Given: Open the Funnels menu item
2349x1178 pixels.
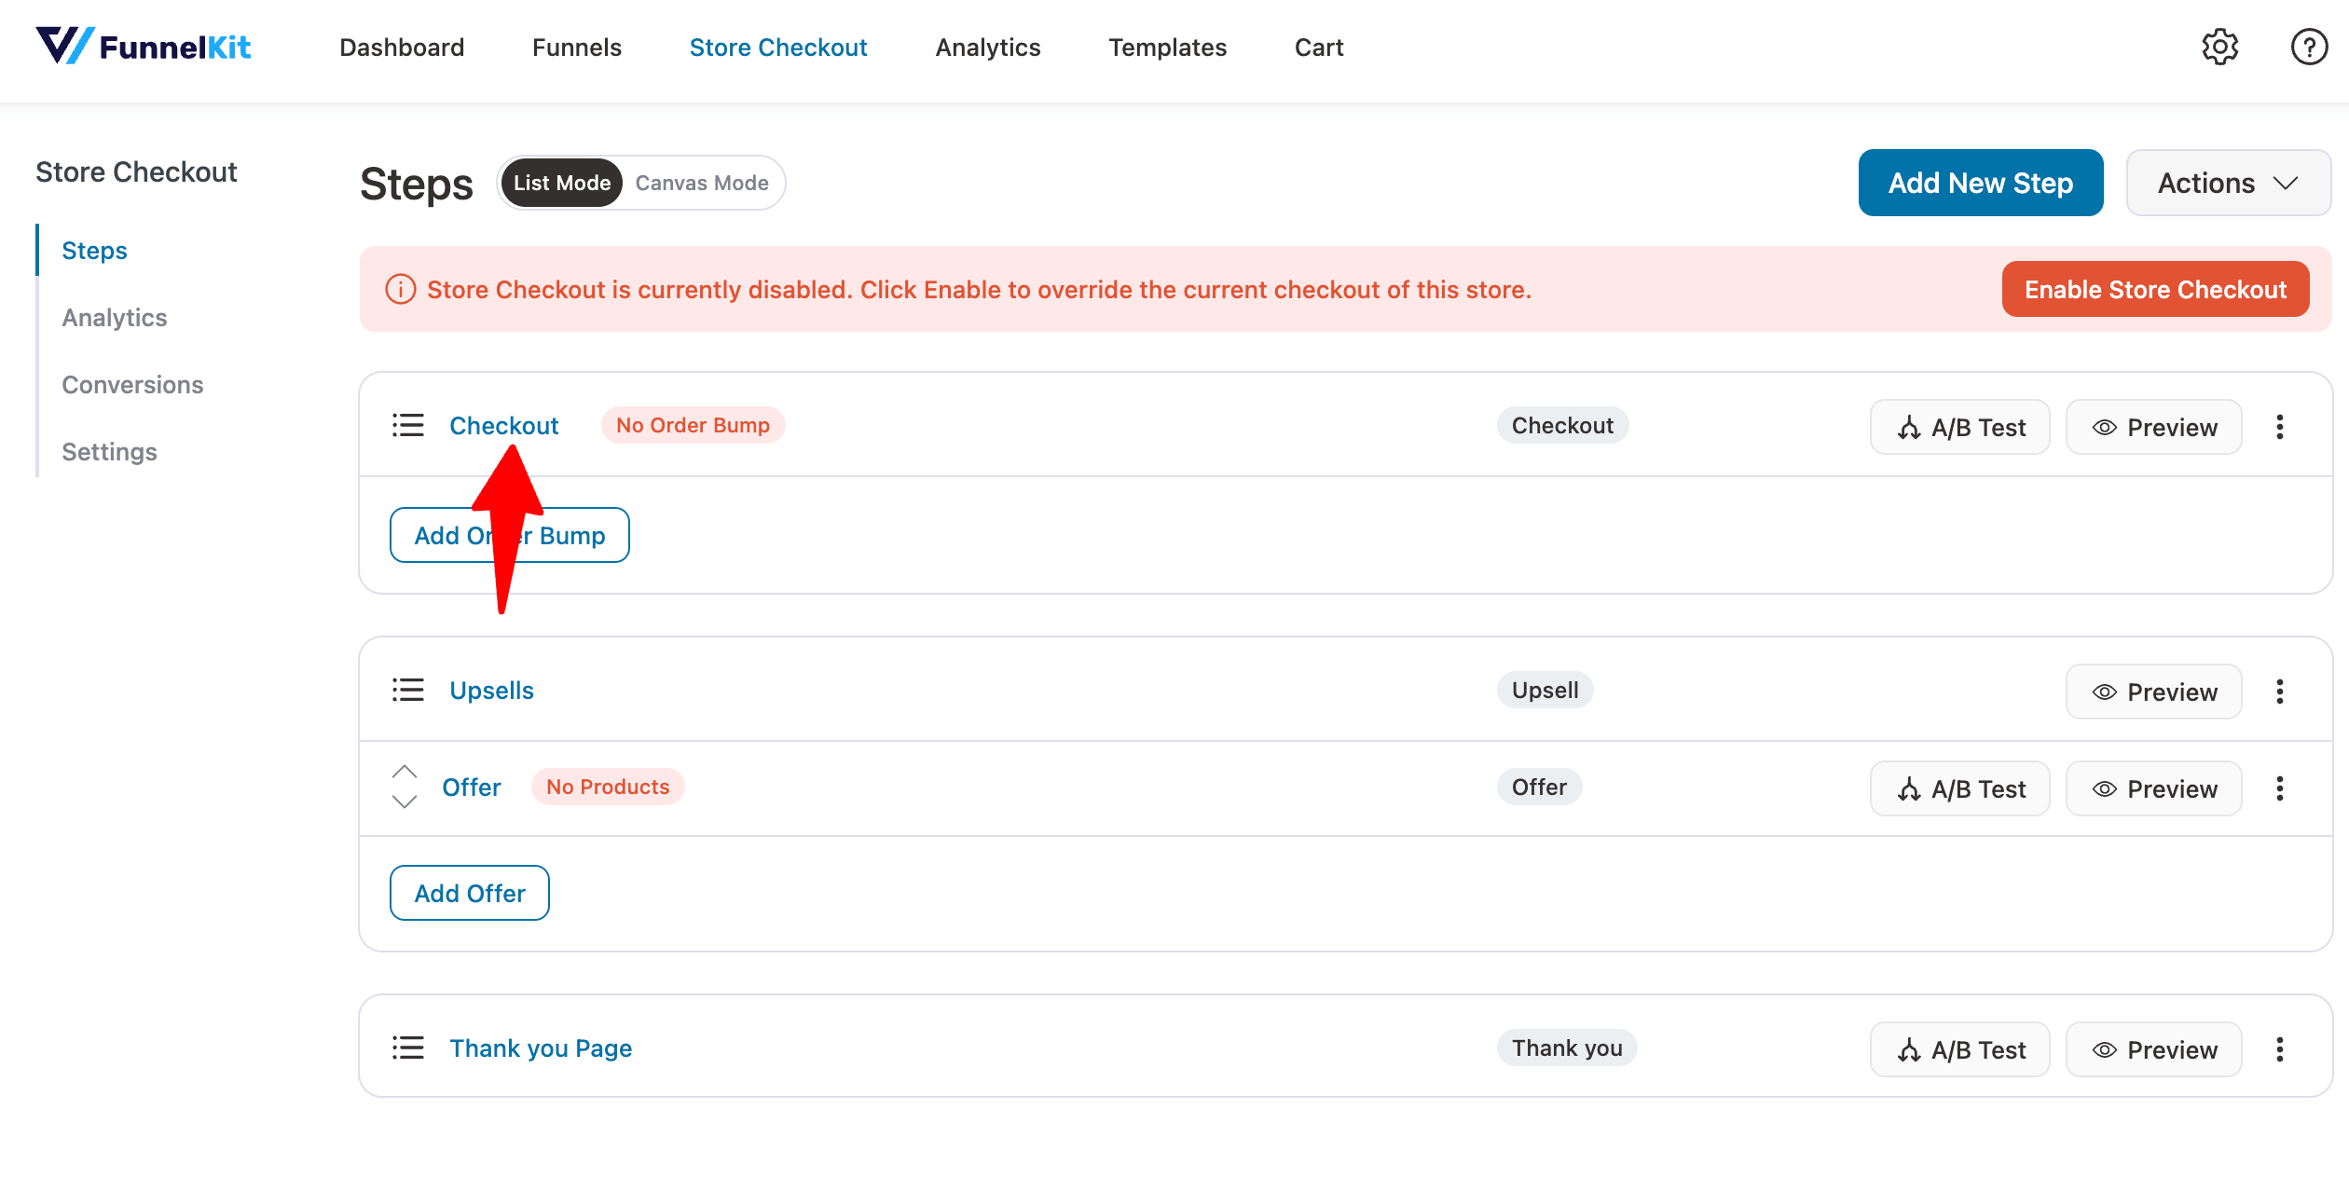Looking at the screenshot, I should 577,48.
